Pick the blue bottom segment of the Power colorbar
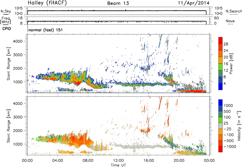Viewport: 242px width, 167px height. (221, 87)
